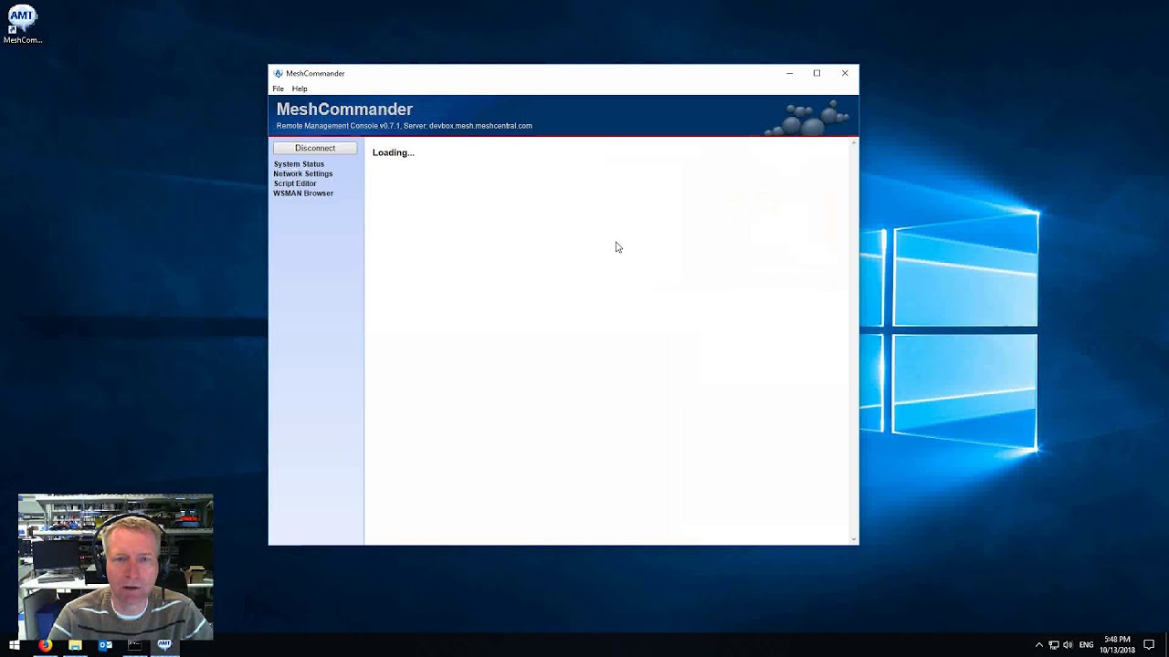The image size is (1169, 657).
Task: Click the MeshCommander title bar icon
Action: point(279,73)
